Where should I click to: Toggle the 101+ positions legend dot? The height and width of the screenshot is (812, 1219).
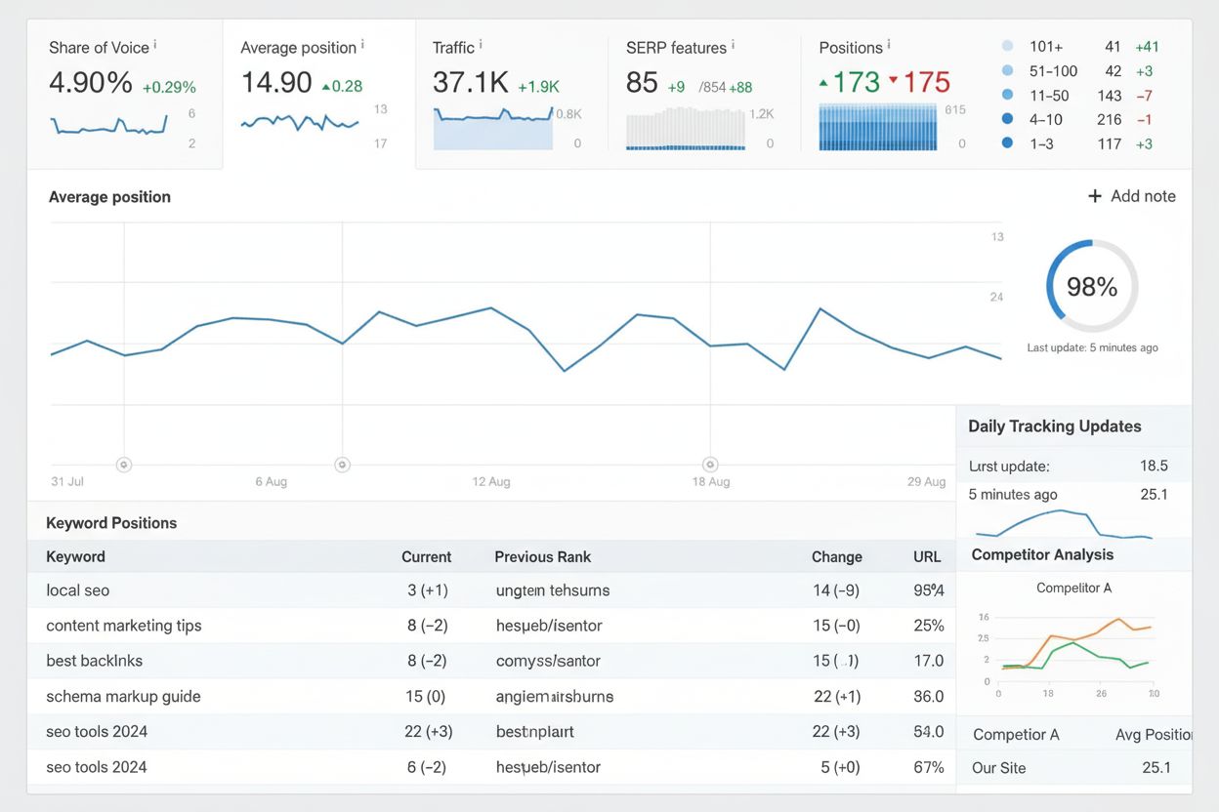coord(1007,46)
